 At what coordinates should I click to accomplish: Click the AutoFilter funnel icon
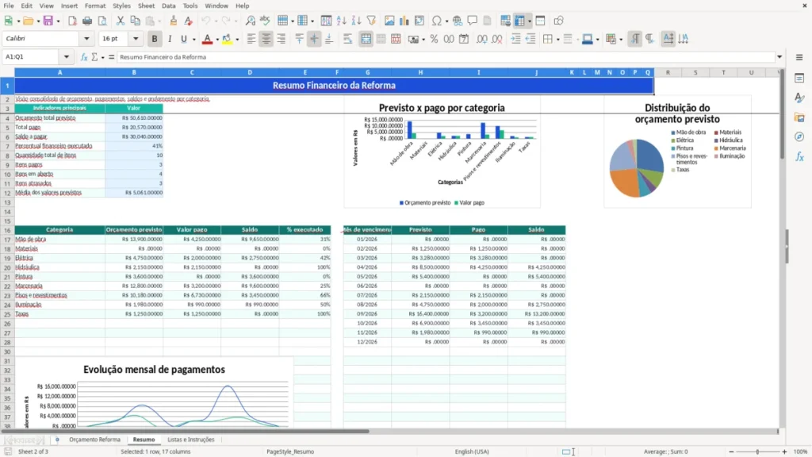click(371, 21)
